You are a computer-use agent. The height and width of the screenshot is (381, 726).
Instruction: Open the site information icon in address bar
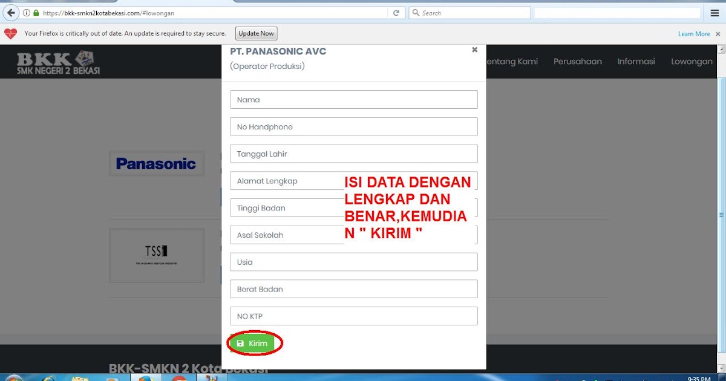[27, 13]
